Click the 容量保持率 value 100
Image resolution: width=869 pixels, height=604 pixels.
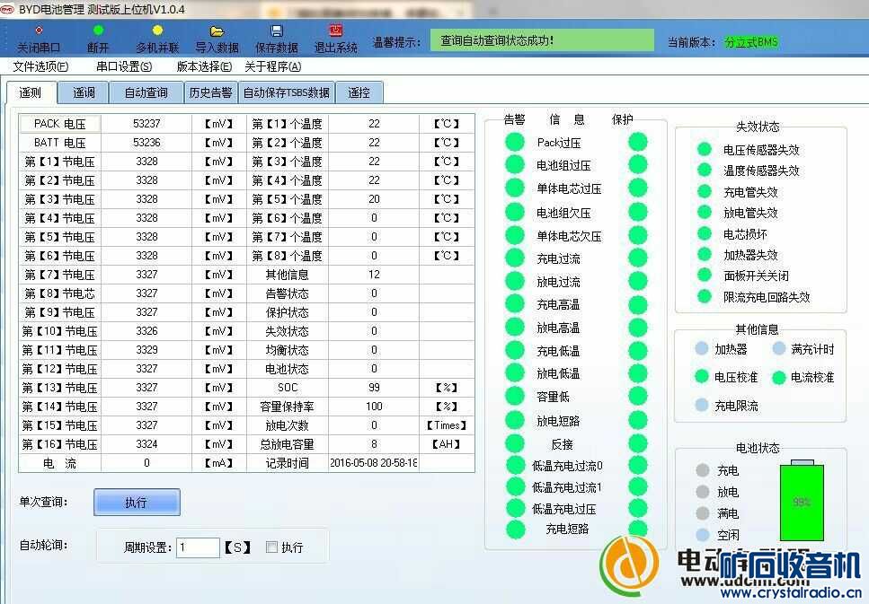(374, 406)
